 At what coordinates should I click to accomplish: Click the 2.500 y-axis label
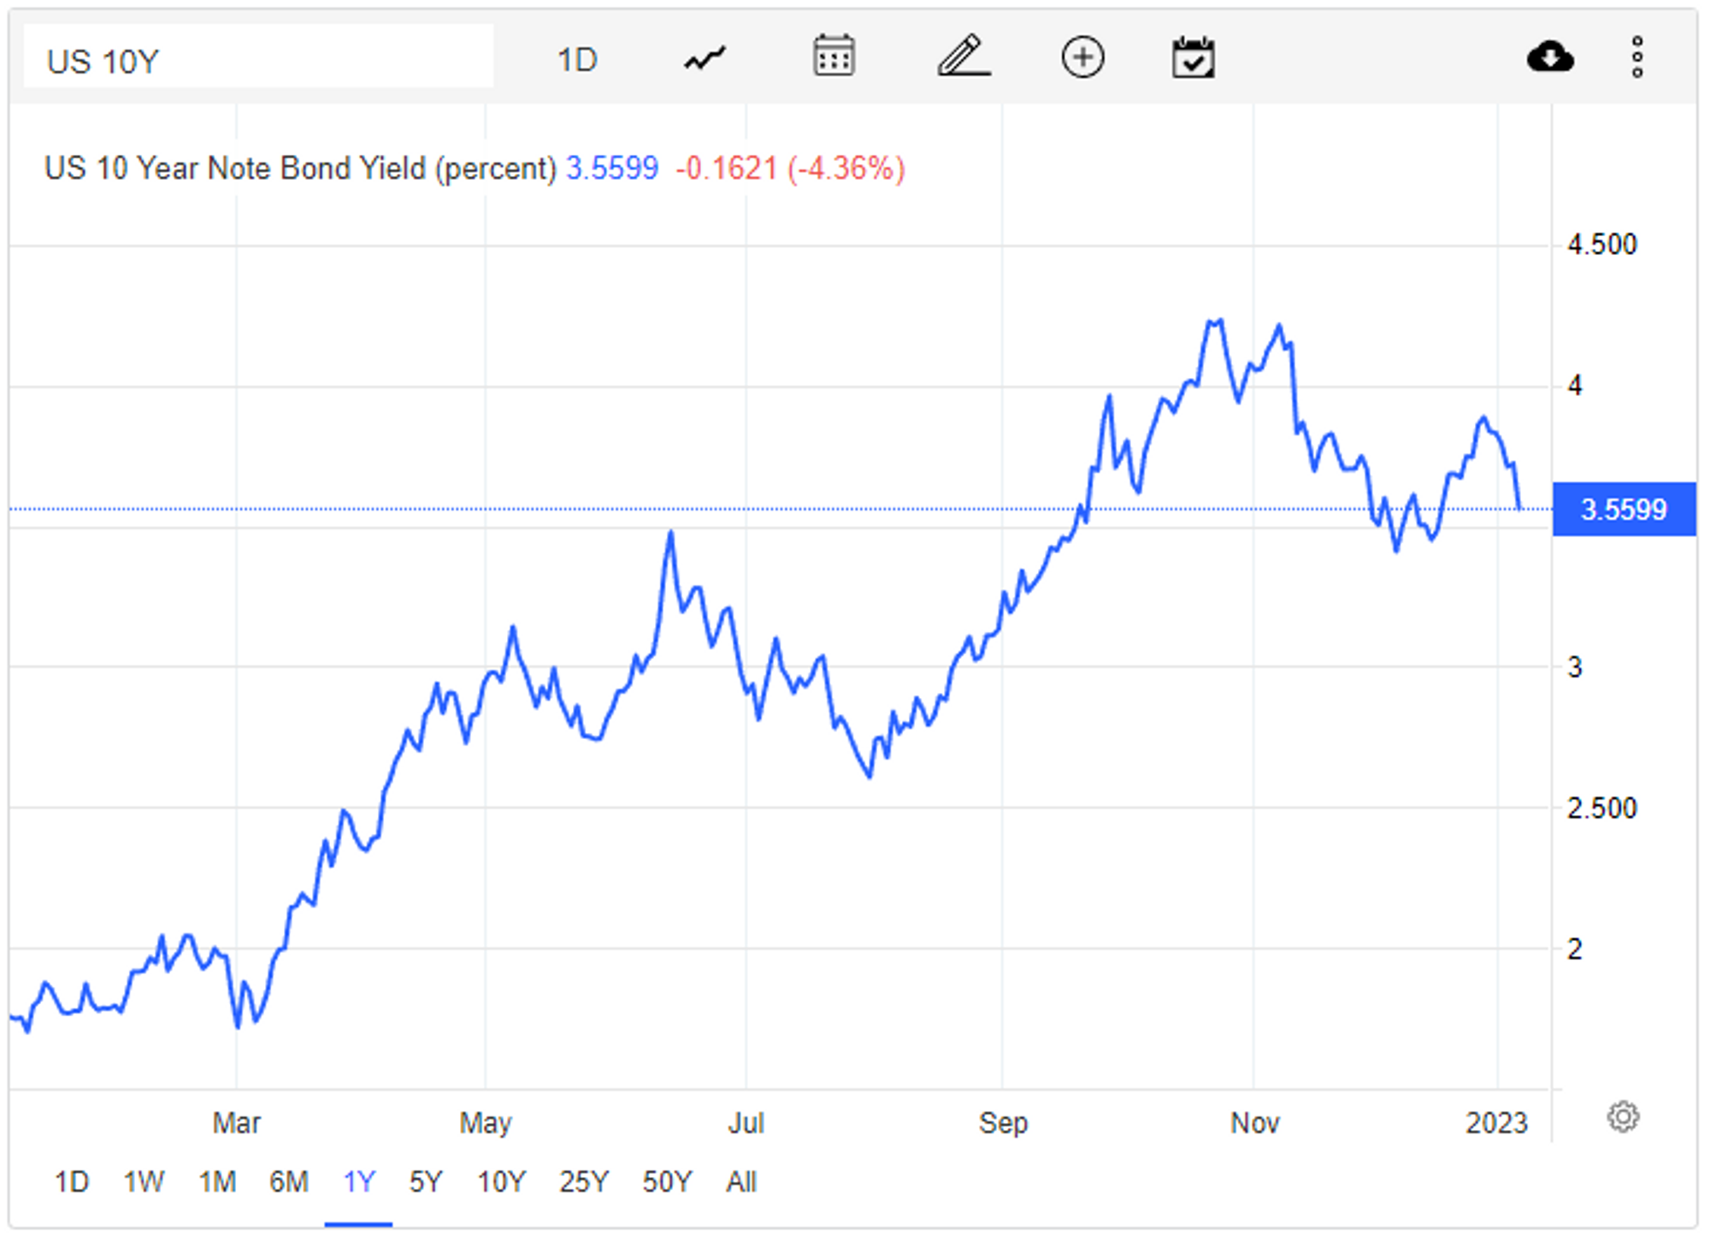[1601, 808]
